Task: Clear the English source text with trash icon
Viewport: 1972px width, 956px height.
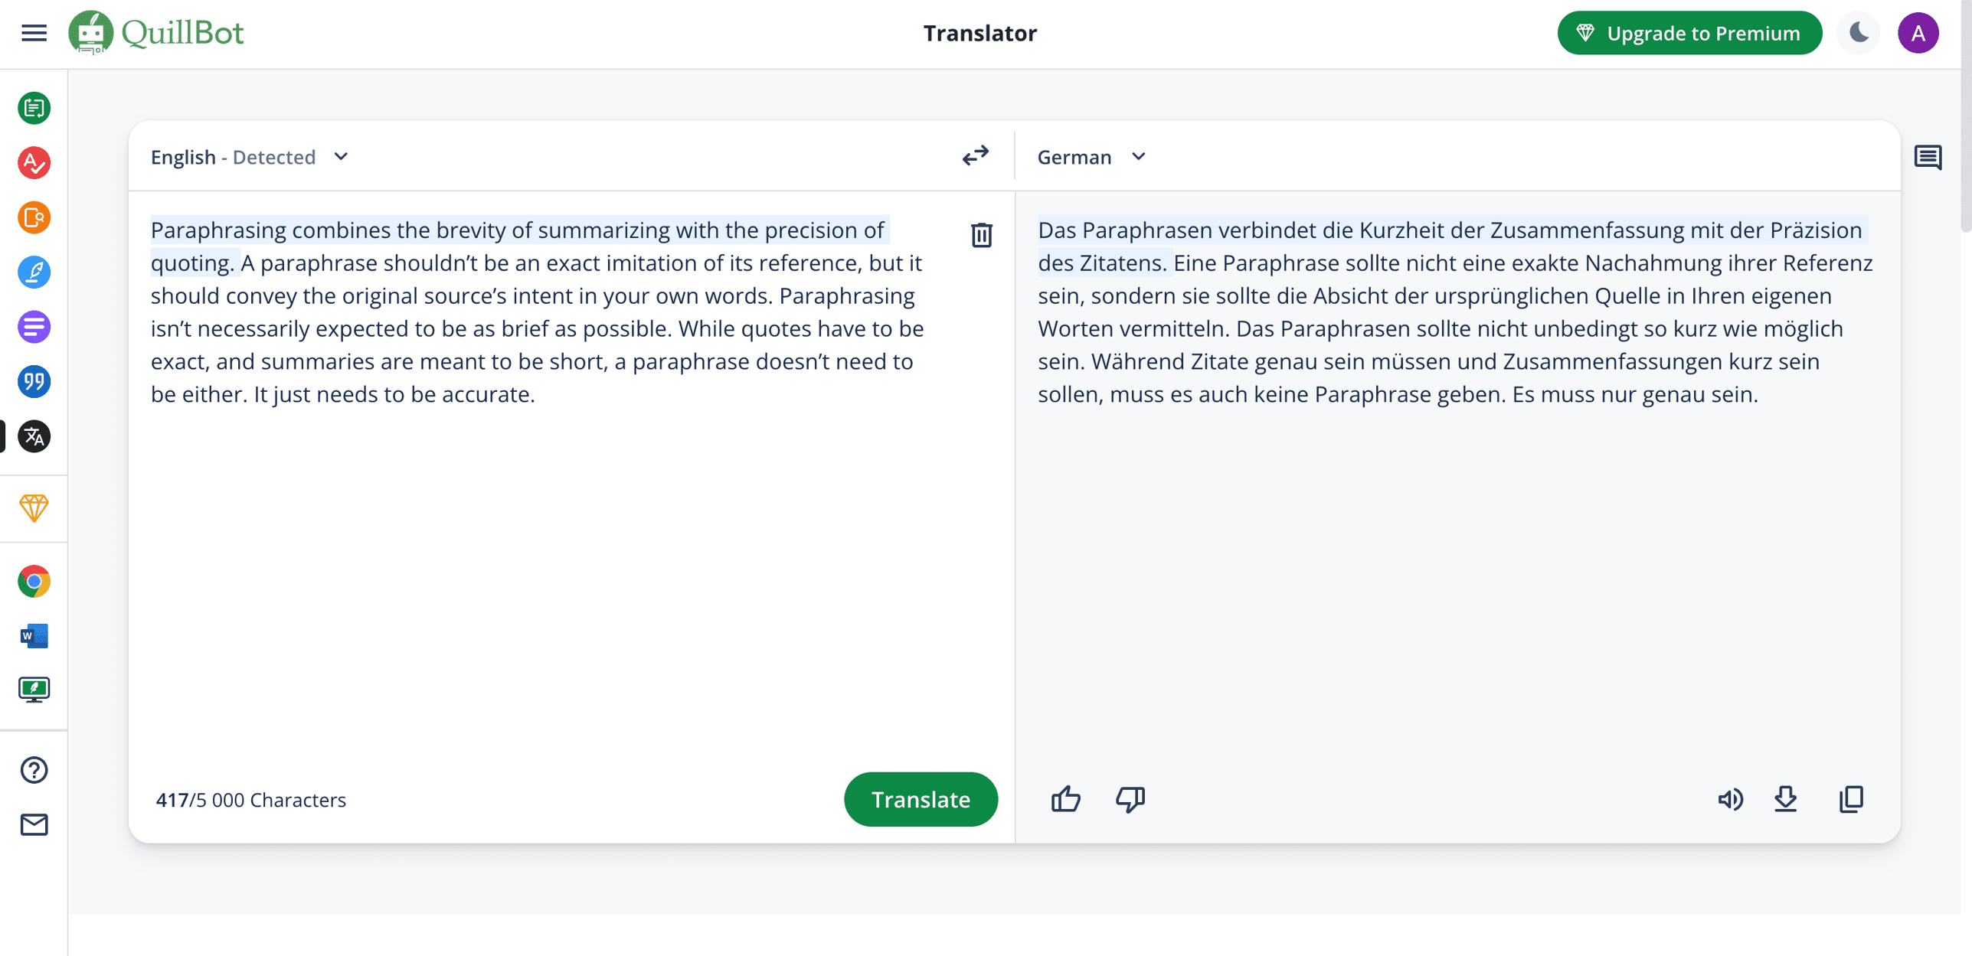Action: (981, 236)
